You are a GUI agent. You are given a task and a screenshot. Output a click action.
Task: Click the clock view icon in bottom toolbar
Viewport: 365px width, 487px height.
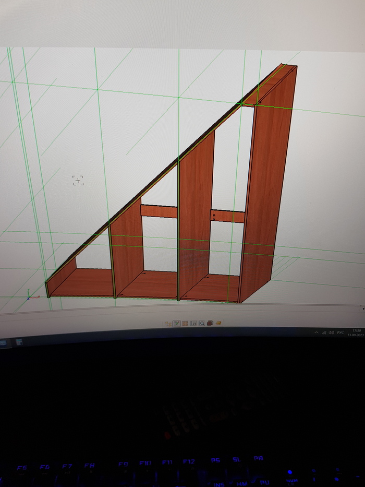point(193,323)
